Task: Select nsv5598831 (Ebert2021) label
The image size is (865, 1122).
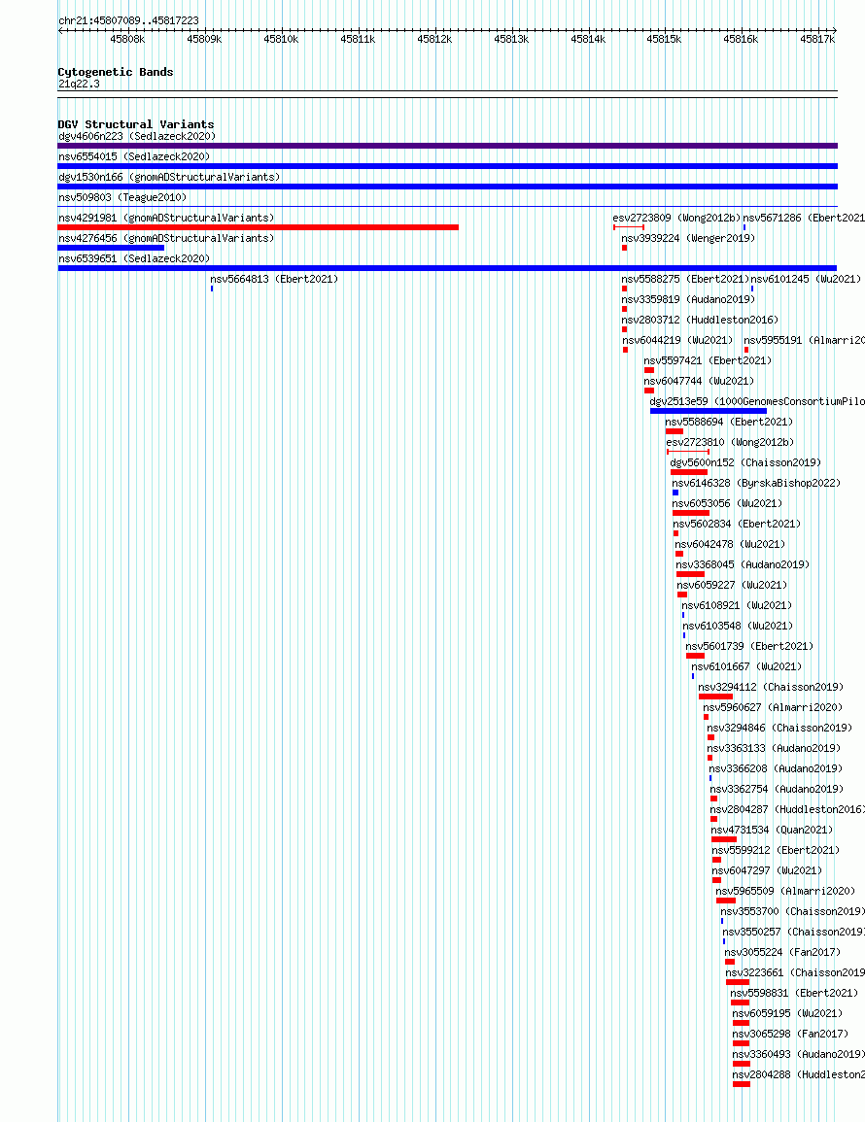Action: click(794, 993)
